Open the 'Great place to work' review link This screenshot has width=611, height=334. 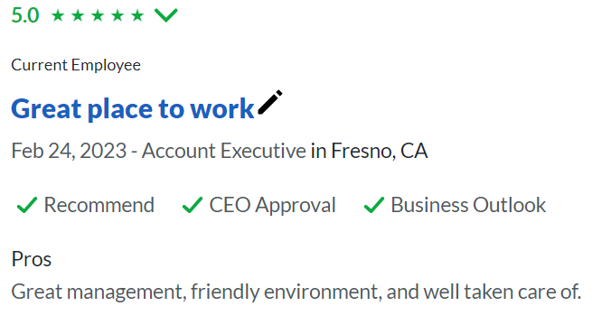coord(133,108)
